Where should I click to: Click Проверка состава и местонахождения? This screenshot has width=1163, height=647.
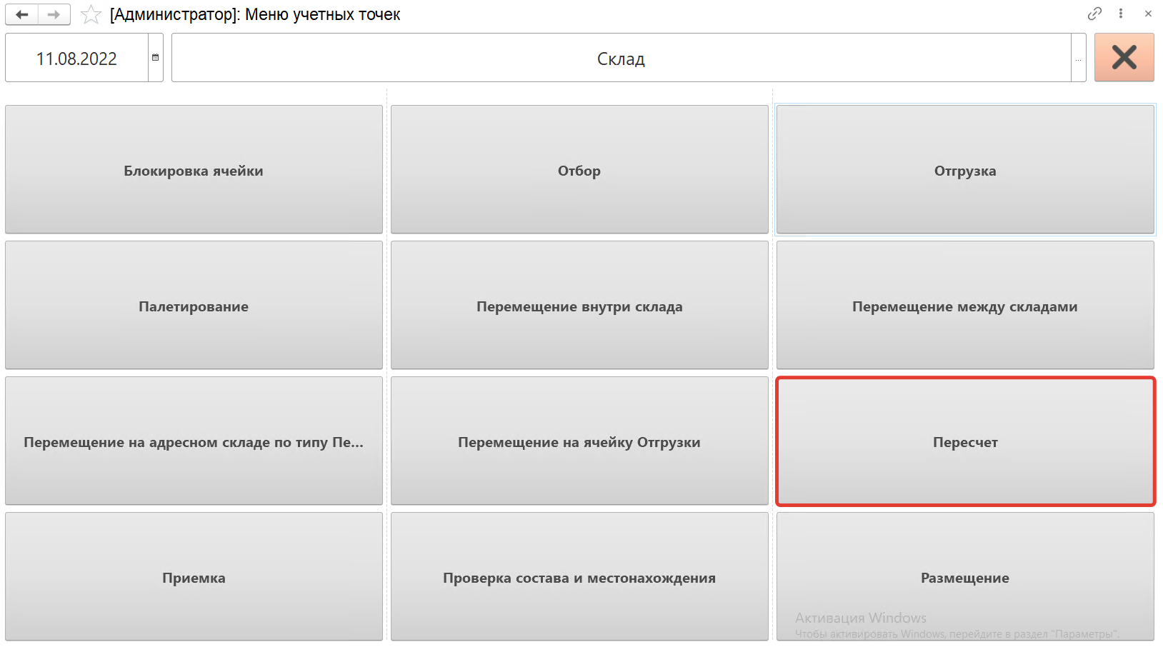click(579, 577)
